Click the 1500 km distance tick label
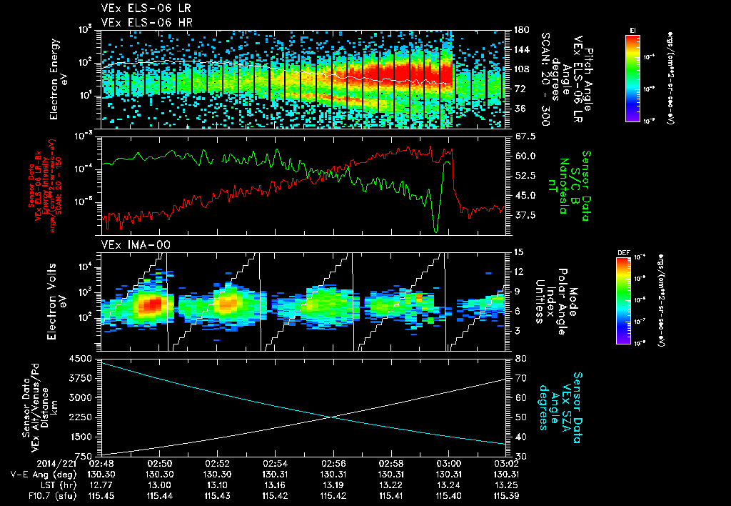Screen dimensions: 731x506 point(81,437)
